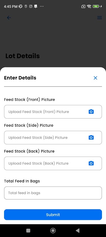Screen dimensions: 106x237
Task: Select the Upload Feed Stock (Side) Picture field
Action: pos(53,137)
